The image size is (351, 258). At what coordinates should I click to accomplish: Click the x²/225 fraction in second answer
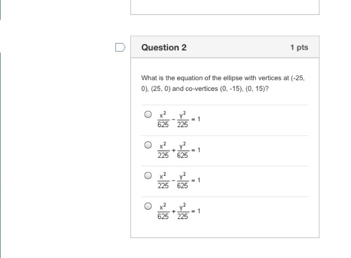click(163, 150)
